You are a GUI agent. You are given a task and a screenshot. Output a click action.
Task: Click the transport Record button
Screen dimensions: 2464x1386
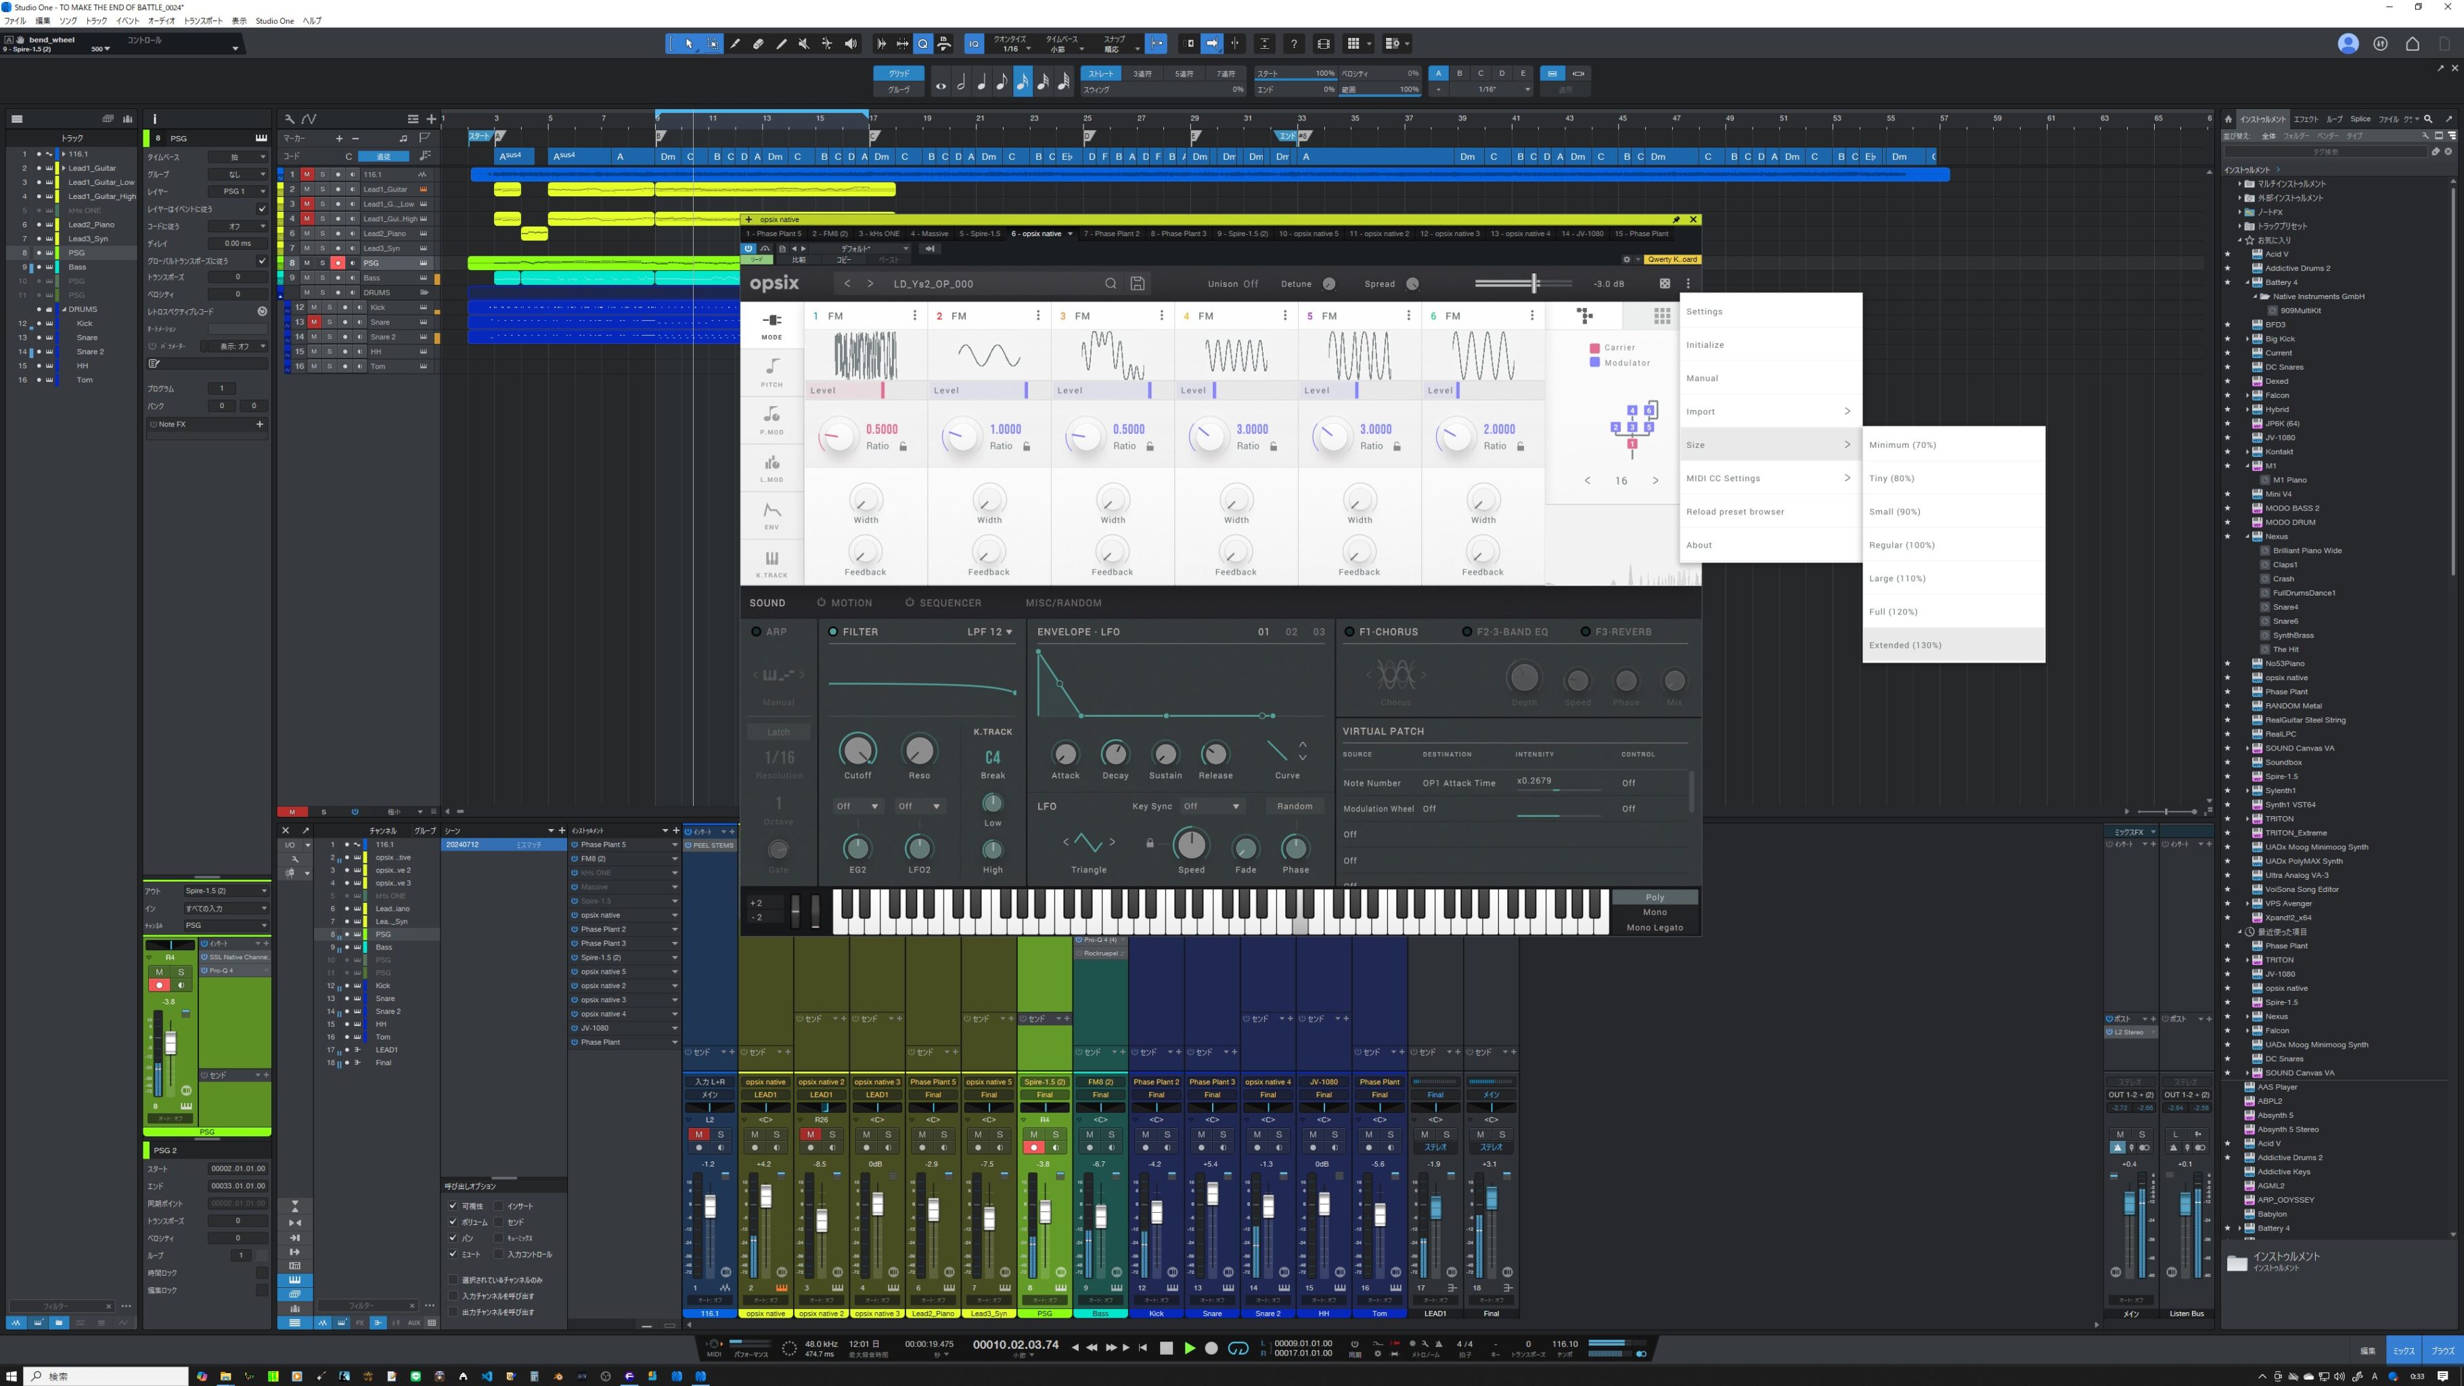(x=1211, y=1347)
